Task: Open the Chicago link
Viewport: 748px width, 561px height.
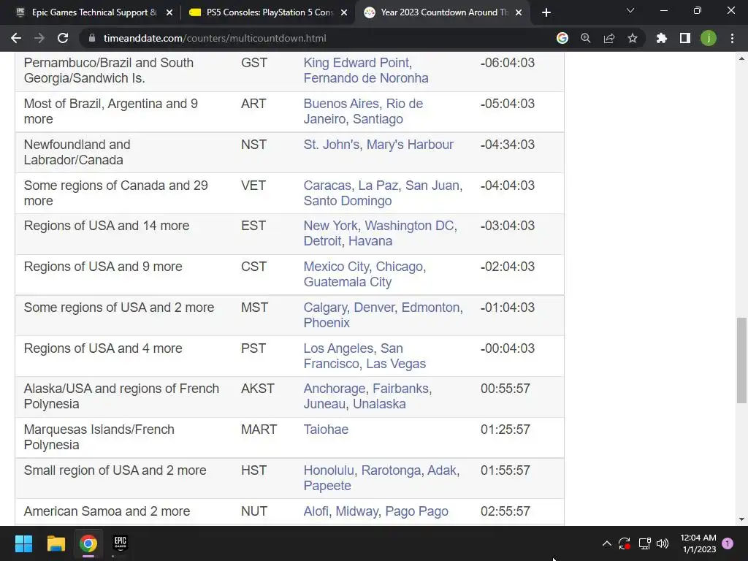Action: [x=400, y=267]
